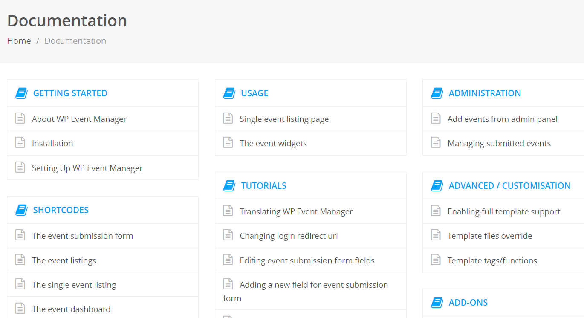Open Enabling full template support article
Screen dimensions: 584x318
504,211
